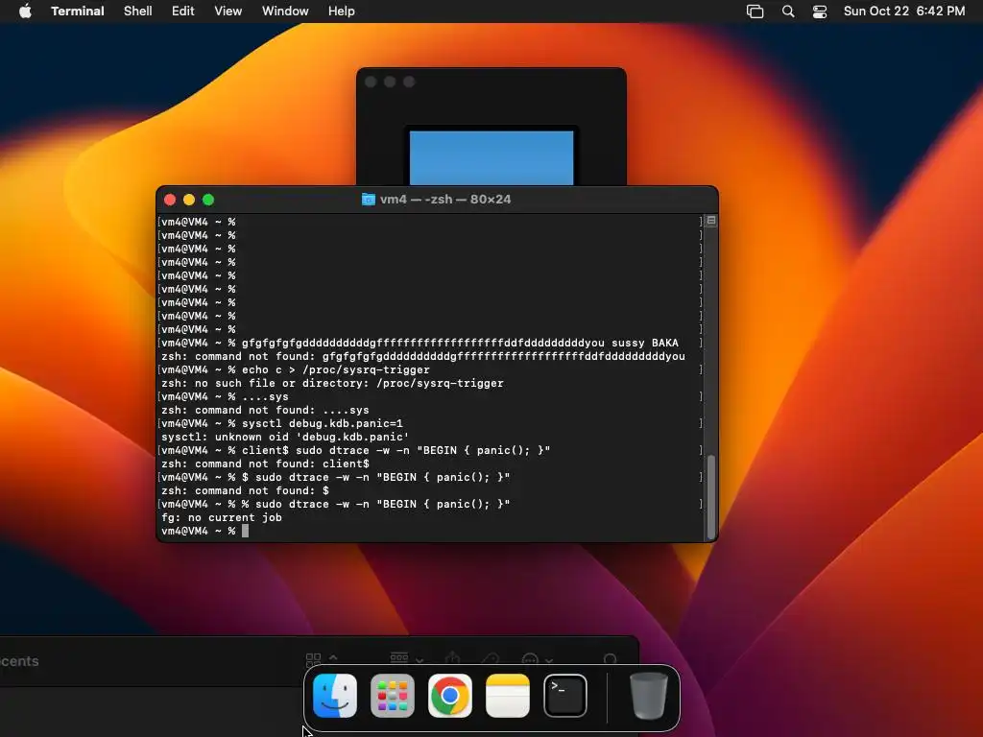Open the Apple menu
This screenshot has width=983, height=737.
(x=25, y=12)
